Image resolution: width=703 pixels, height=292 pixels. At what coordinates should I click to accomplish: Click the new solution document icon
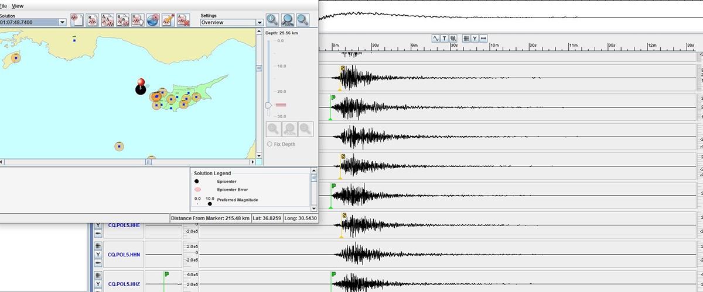77,20
